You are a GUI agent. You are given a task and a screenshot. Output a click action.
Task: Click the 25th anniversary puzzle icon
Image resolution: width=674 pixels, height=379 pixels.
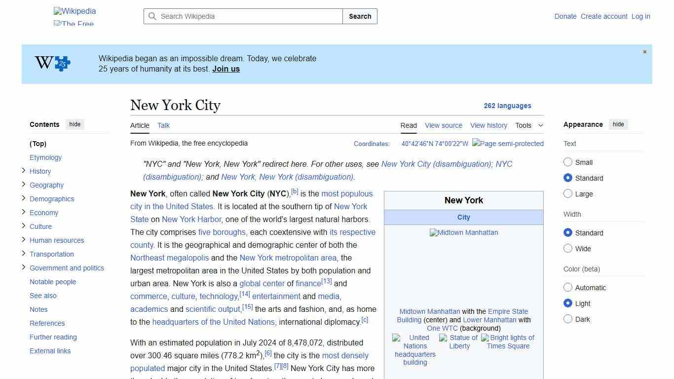pyautogui.click(x=60, y=64)
